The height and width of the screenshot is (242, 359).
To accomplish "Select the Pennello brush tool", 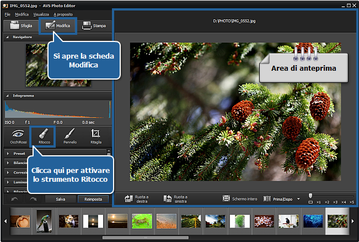I will pyautogui.click(x=70, y=136).
